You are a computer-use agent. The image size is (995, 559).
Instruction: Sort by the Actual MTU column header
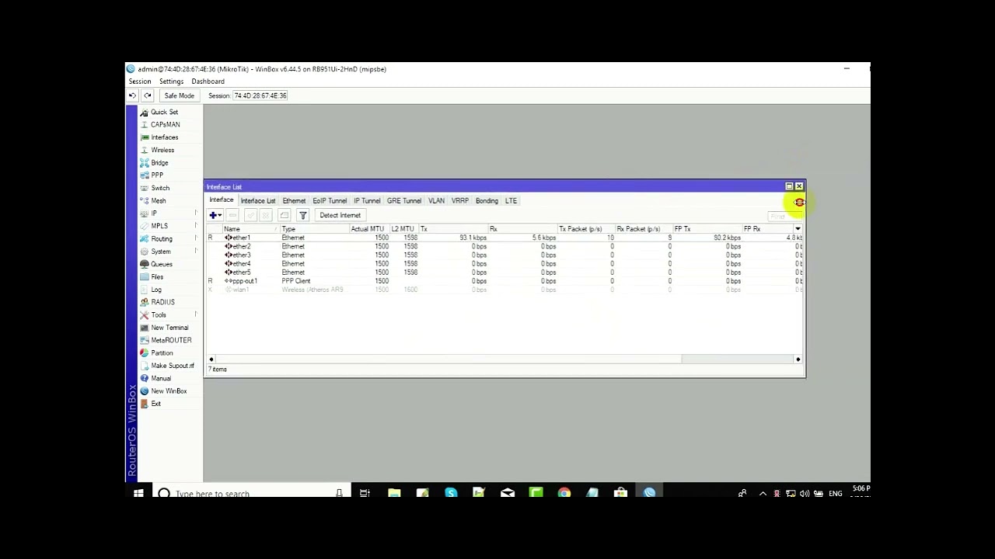point(368,229)
